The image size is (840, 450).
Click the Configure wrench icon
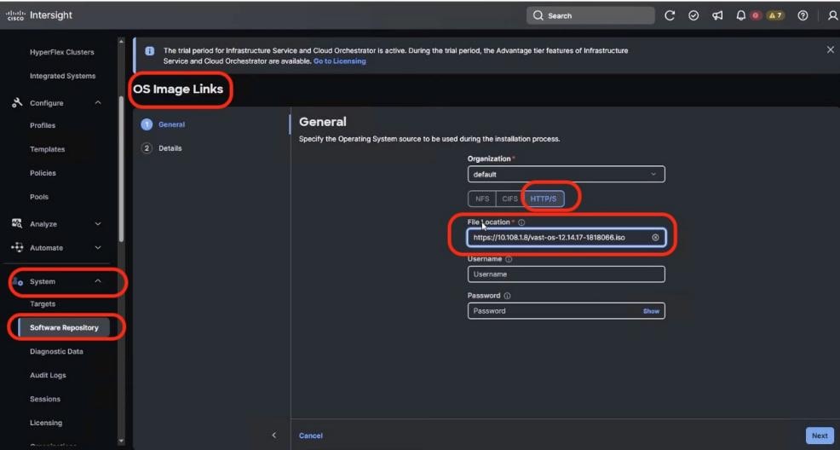(16, 102)
